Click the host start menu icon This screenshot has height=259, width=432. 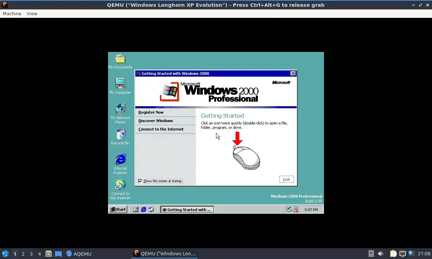[x=5, y=254]
